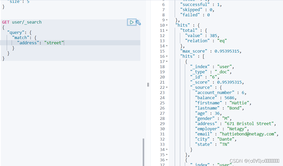Image resolution: width=283 pixels, height=166 pixels.
Task: Click the city "Dante" line
Action: click(216, 139)
